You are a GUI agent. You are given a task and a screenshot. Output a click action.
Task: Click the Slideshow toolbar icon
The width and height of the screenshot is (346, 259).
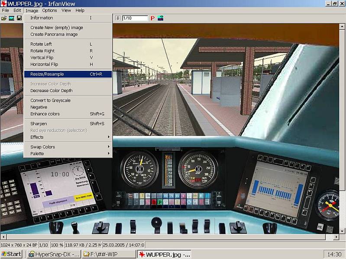(11, 18)
